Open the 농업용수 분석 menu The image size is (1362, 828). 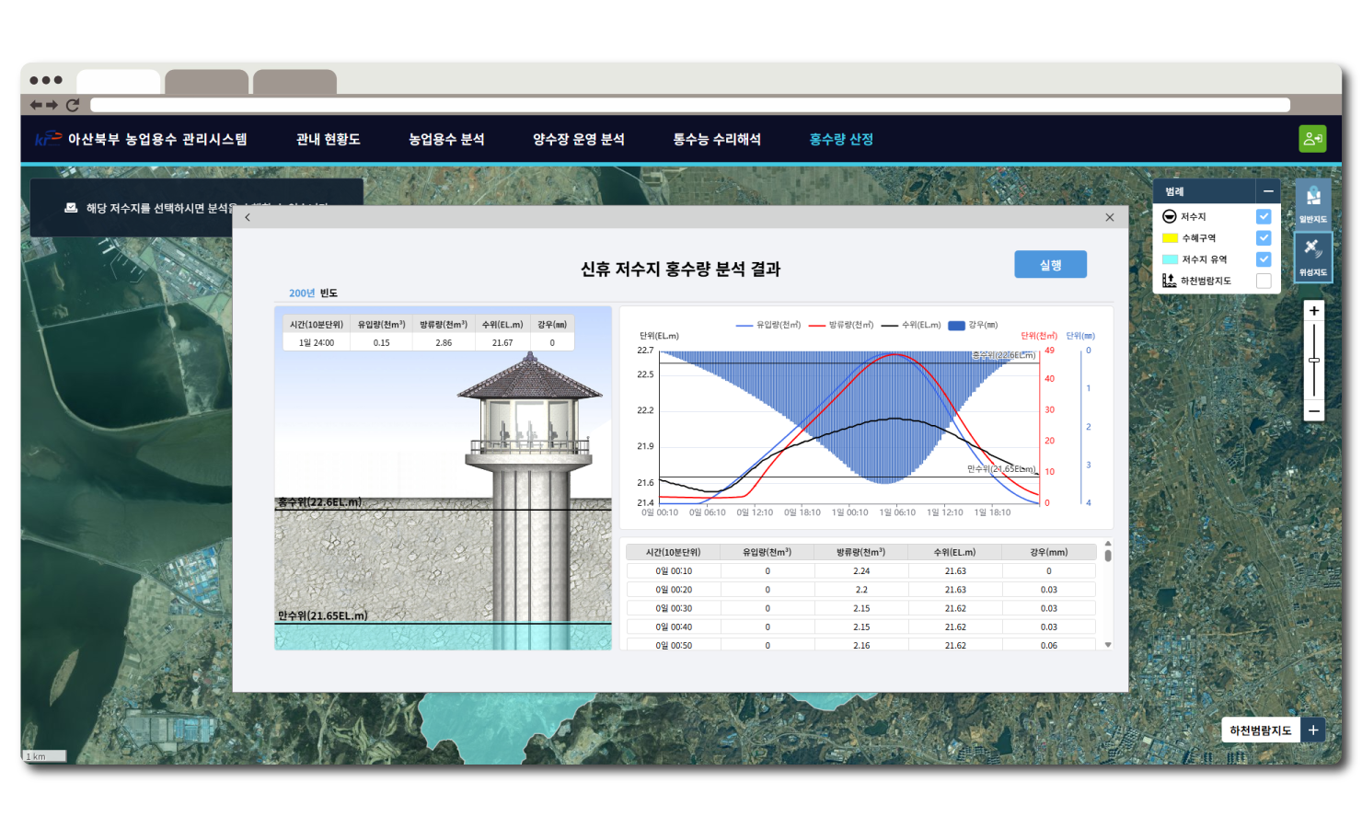[446, 139]
